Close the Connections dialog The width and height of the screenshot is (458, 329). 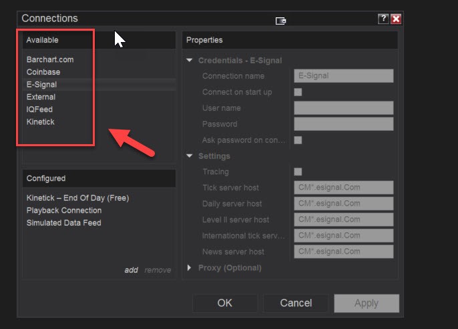click(396, 19)
